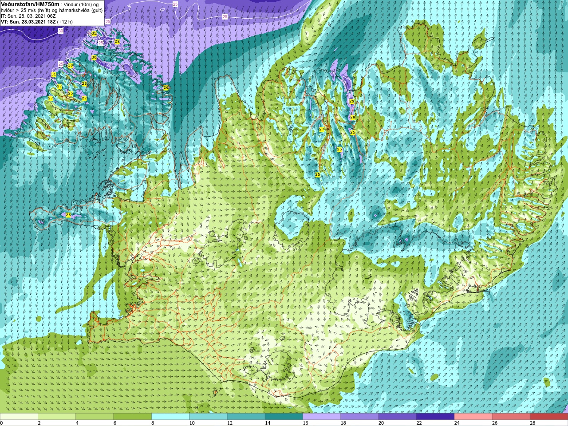Click the color scale tick label 16
568x426 pixels.
pyautogui.click(x=305, y=423)
